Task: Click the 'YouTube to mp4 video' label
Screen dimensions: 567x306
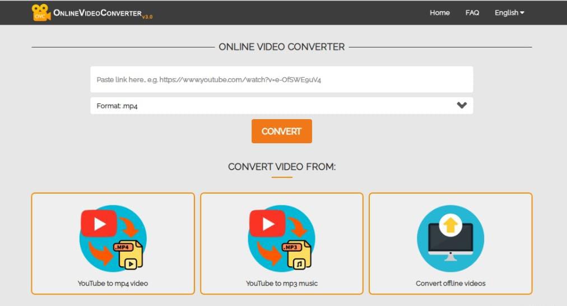Action: [x=113, y=283]
